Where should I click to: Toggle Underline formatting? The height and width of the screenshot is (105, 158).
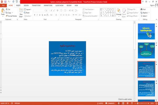40,15
